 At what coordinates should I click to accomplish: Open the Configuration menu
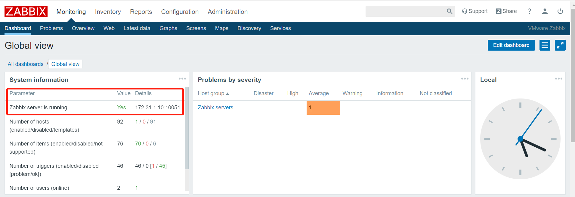(180, 12)
